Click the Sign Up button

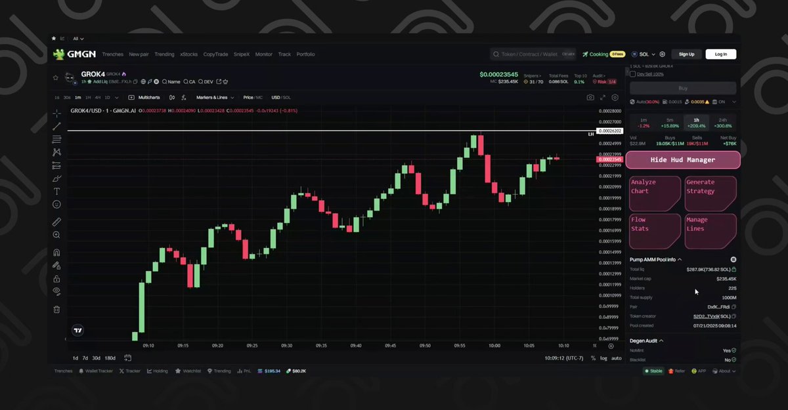click(686, 54)
